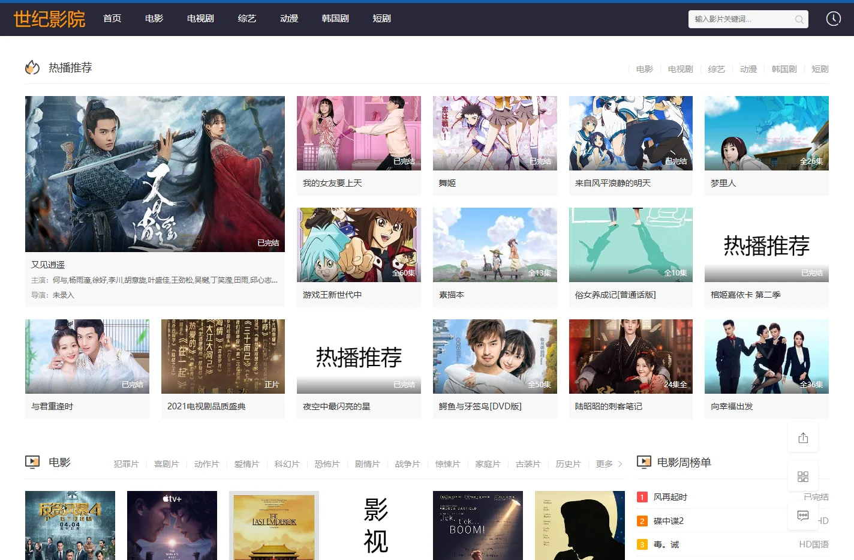Filter hot picks by 综艺 tab
The width and height of the screenshot is (854, 560).
click(717, 69)
